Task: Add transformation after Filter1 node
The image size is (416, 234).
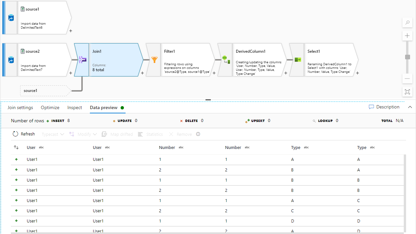Action: (214, 73)
